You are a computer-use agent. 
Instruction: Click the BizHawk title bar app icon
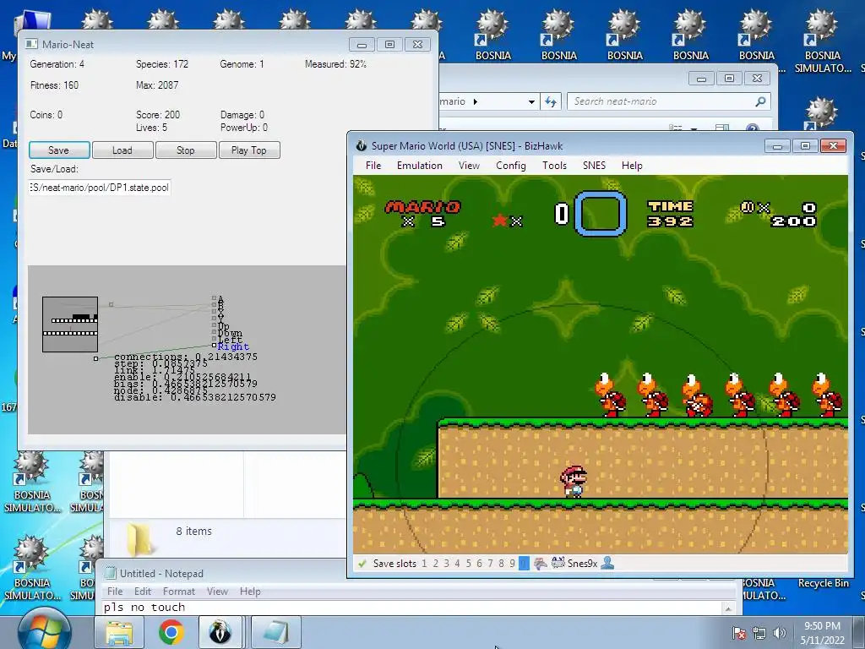pos(362,145)
